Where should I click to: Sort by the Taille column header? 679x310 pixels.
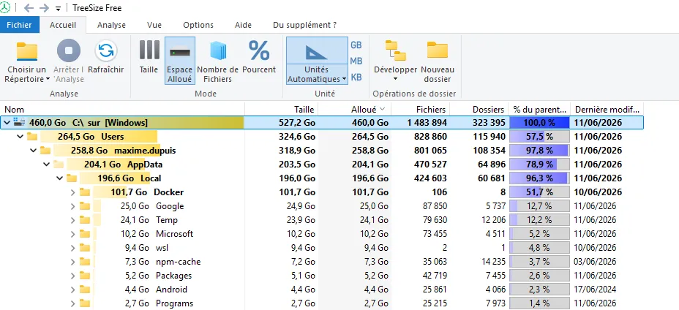pyautogui.click(x=282, y=109)
